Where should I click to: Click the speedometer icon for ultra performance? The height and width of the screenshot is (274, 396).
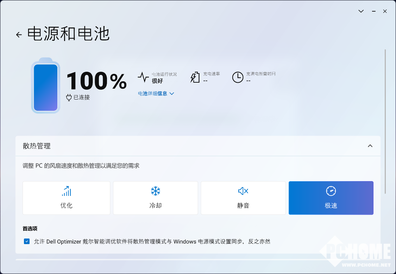click(x=331, y=191)
